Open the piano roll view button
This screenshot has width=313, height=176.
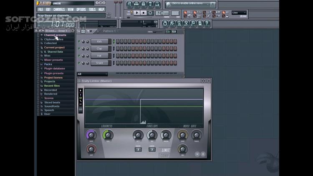pos(143,4)
